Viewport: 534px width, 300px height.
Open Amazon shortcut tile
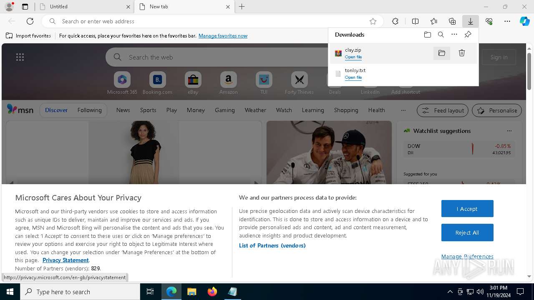228,83
